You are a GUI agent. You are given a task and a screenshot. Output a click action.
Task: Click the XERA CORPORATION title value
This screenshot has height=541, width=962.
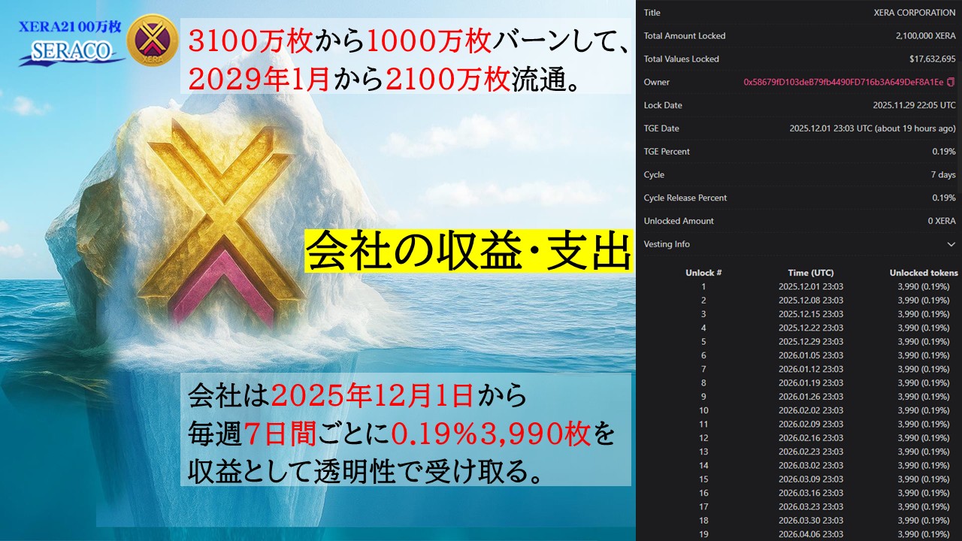tap(915, 13)
